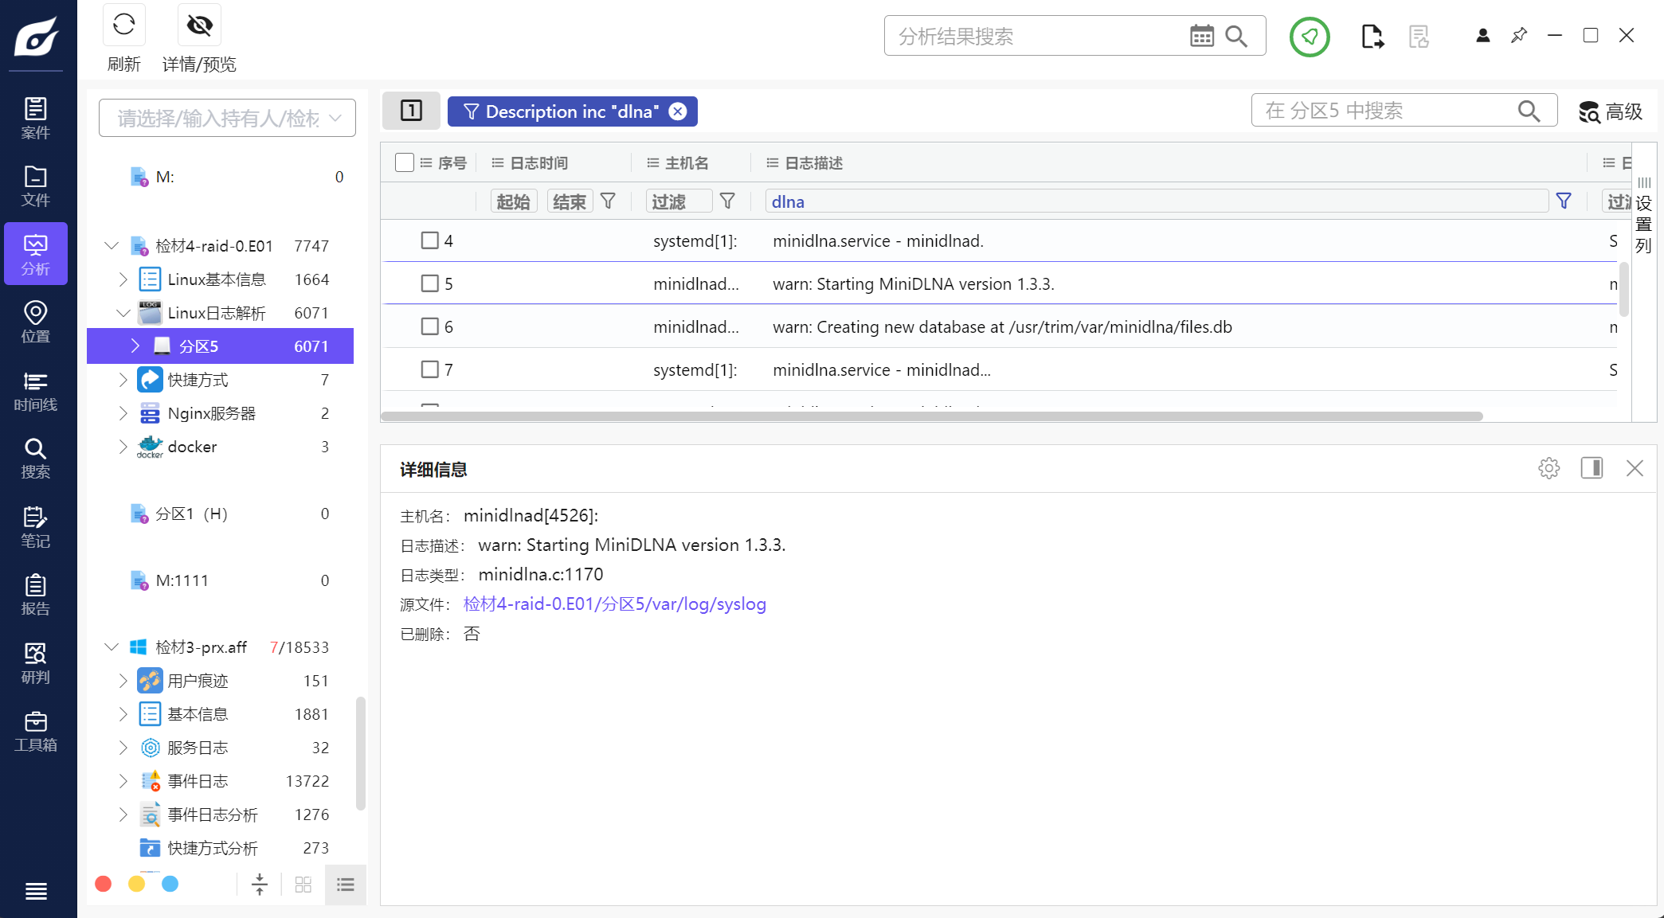Click the export file icon

tap(1372, 36)
